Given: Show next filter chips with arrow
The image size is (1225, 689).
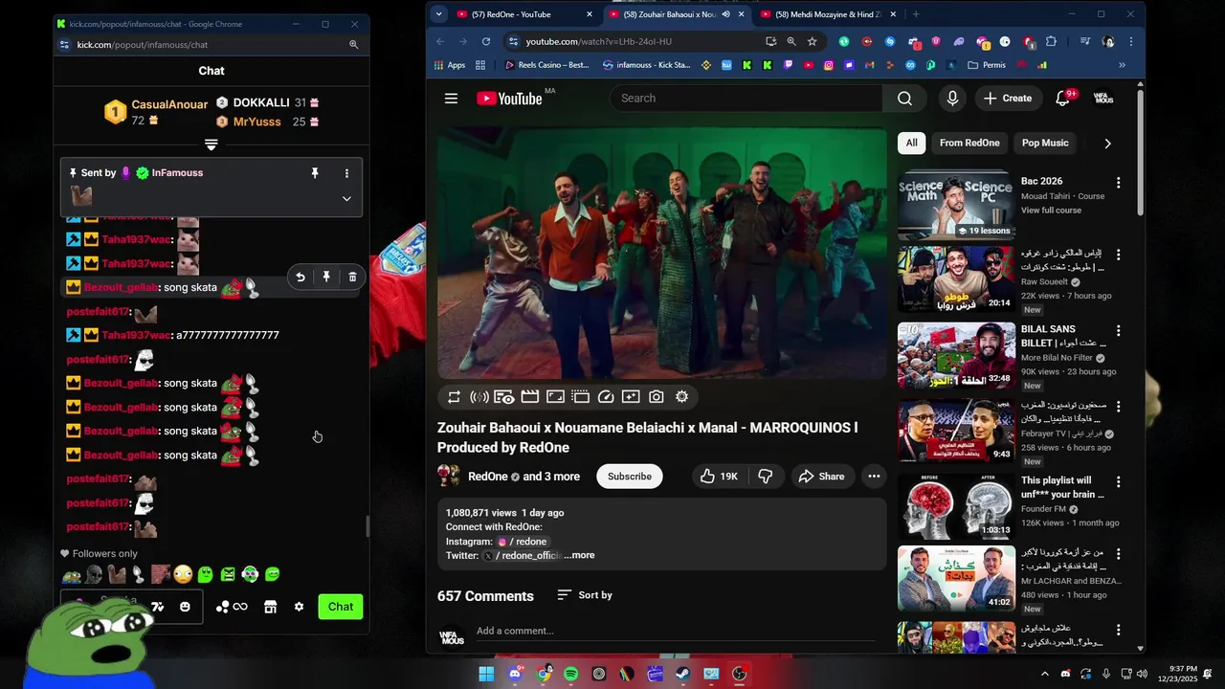Looking at the screenshot, I should pyautogui.click(x=1107, y=144).
